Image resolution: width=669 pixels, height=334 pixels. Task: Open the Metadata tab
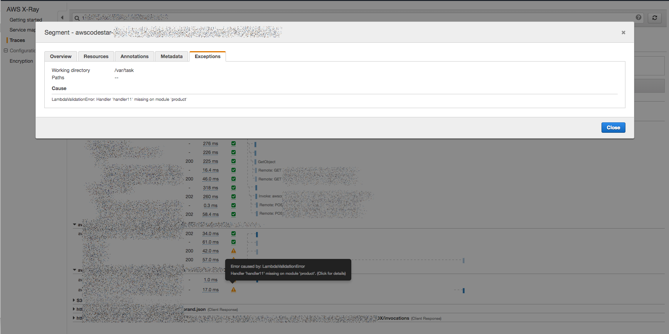point(171,57)
